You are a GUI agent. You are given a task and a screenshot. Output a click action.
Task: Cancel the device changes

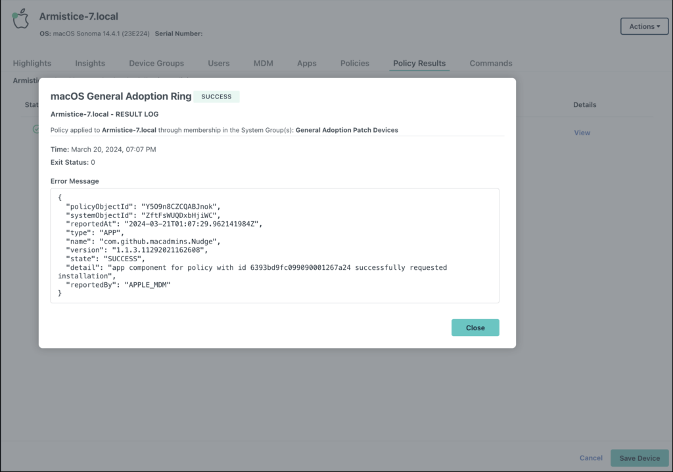click(x=590, y=458)
